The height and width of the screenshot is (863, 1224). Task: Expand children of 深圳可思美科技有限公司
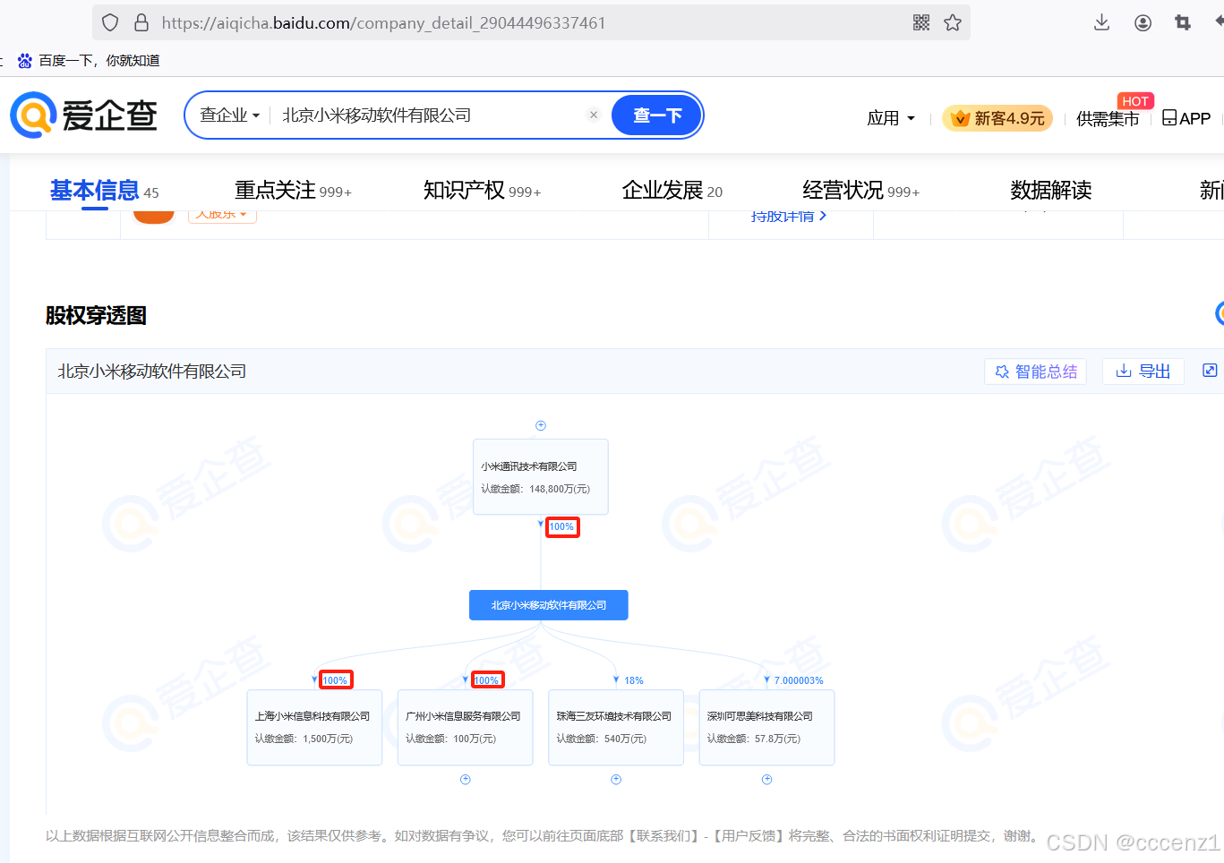pos(766,780)
